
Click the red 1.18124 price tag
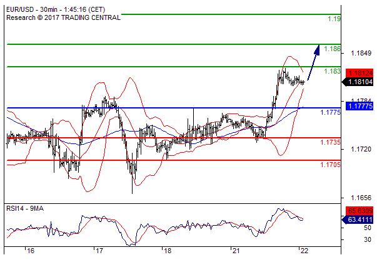[359, 73]
